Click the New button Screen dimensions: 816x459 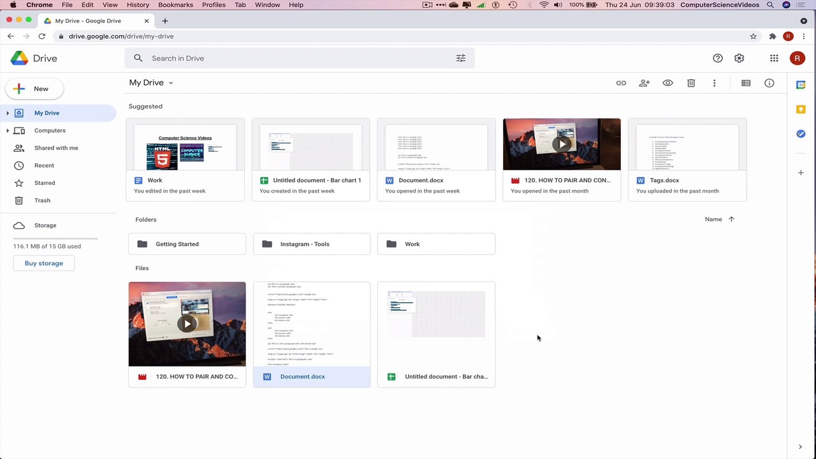coord(34,89)
